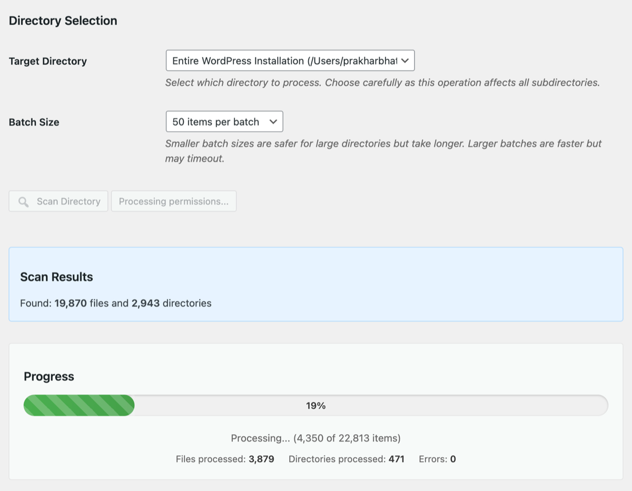Screen dimensions: 632x491
Task: Click the magnifier icon on Scan Directory
Action: (x=23, y=202)
